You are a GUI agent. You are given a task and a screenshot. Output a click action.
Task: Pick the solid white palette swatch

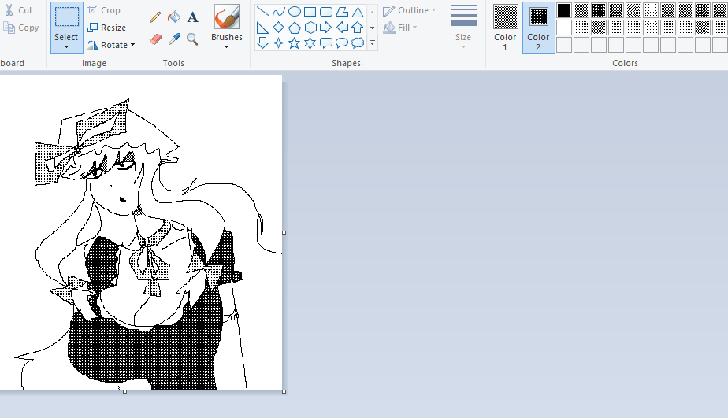[564, 28]
